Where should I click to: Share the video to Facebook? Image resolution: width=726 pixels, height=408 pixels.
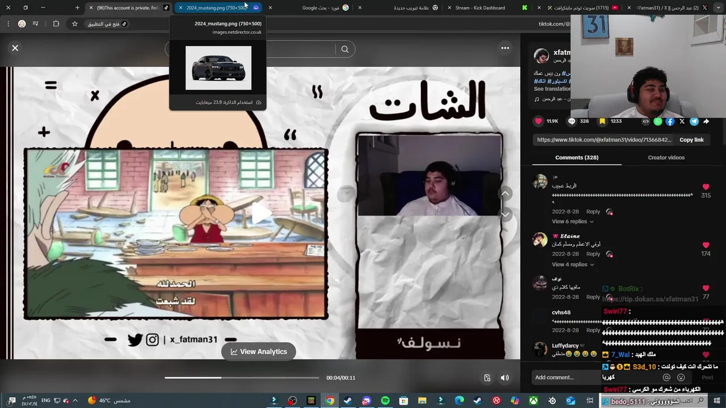pos(670,121)
